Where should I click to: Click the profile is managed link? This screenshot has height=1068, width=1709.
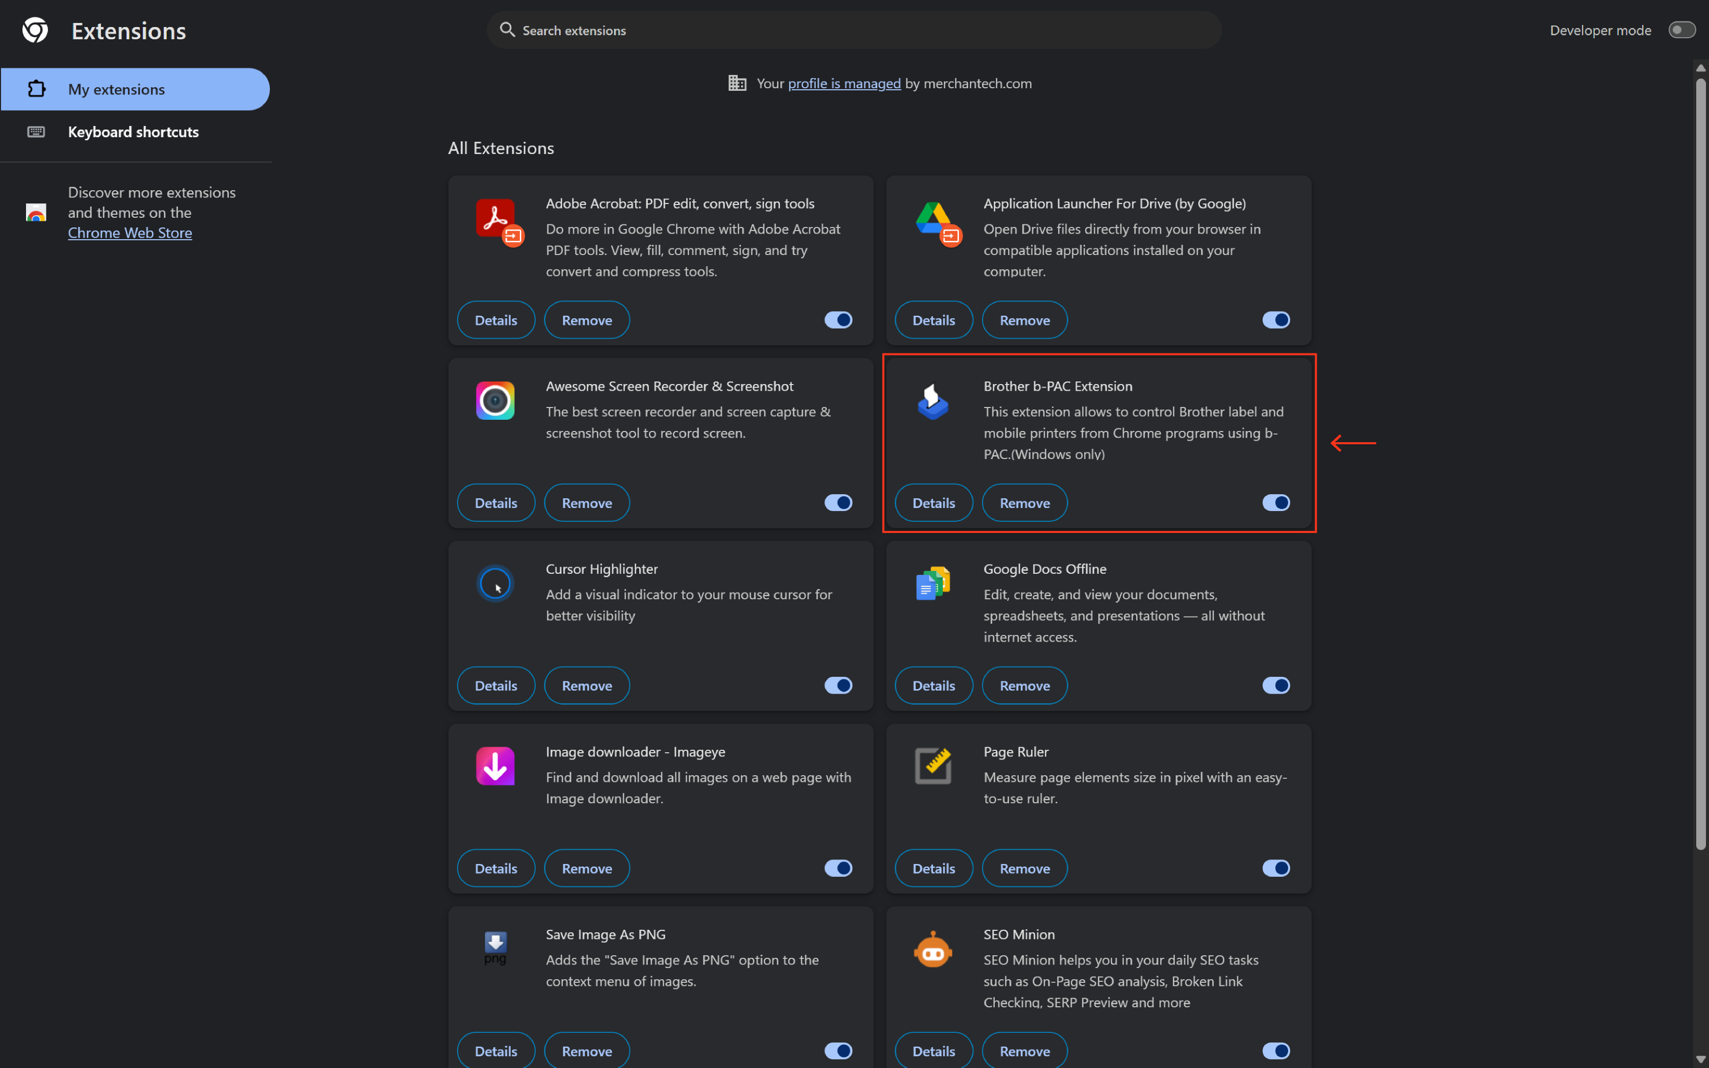(844, 83)
